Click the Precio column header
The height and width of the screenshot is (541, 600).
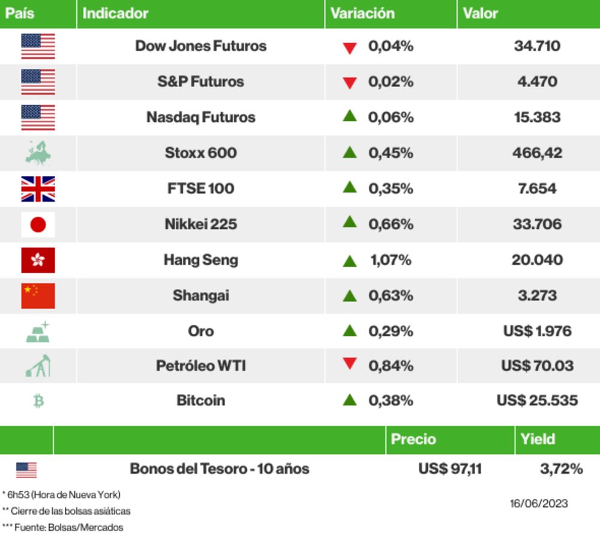tap(413, 439)
